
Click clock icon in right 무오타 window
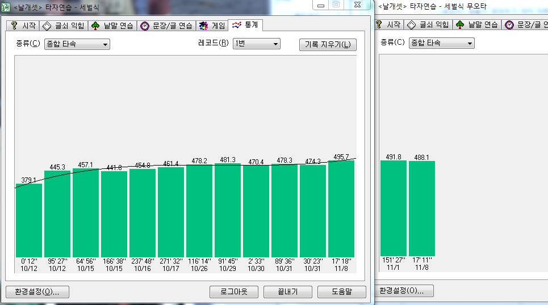tap(509, 25)
